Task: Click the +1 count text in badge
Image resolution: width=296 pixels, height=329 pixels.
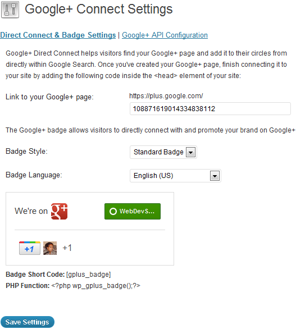Action: pos(67,248)
